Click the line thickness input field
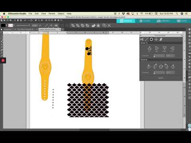The width and height of the screenshot is (191, 143). click(35, 25)
